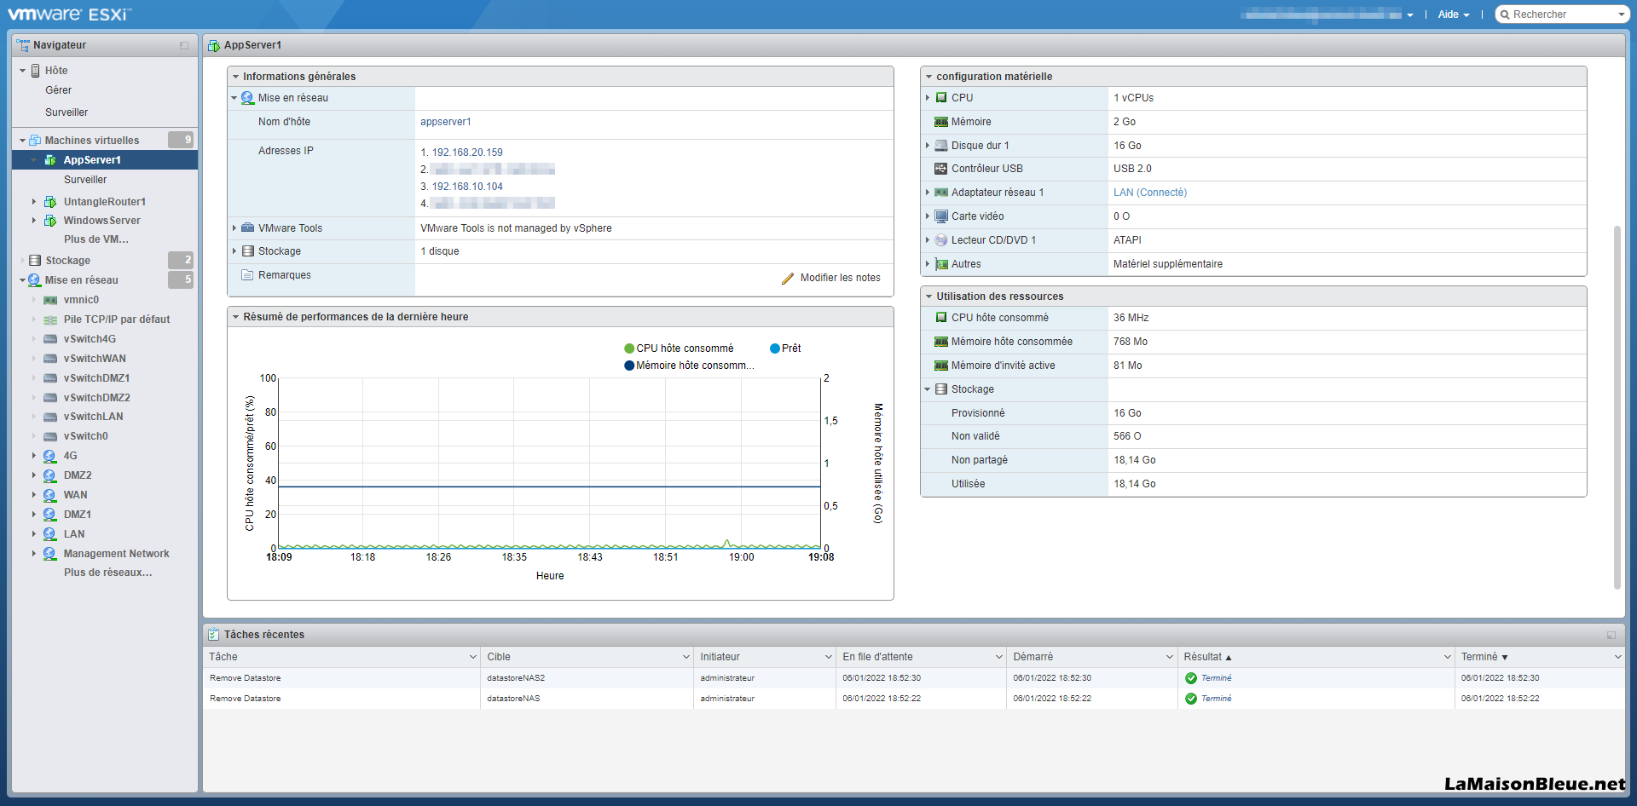Collapse the Informations générales section
Image resolution: width=1637 pixels, height=806 pixels.
tap(235, 77)
